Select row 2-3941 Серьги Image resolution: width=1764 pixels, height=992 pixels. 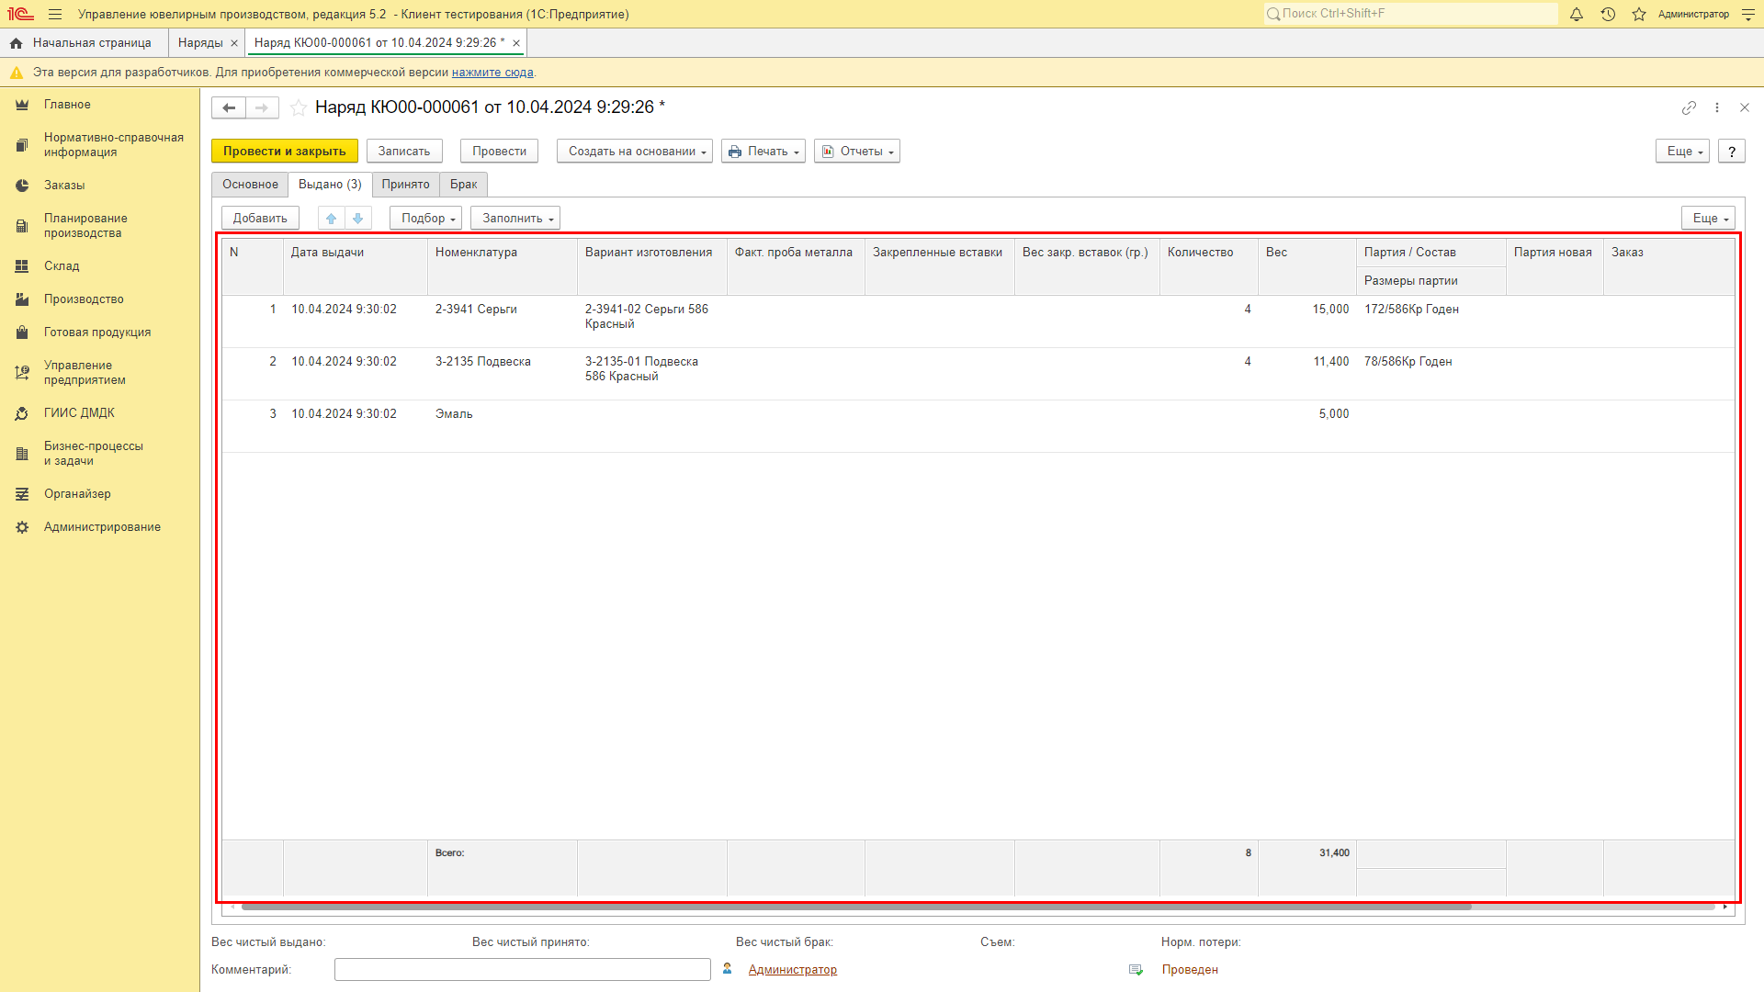(978, 321)
